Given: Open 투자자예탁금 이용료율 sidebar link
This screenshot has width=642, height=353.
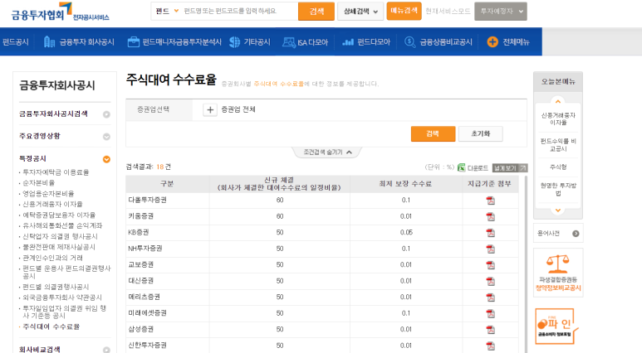Looking at the screenshot, I should (56, 172).
